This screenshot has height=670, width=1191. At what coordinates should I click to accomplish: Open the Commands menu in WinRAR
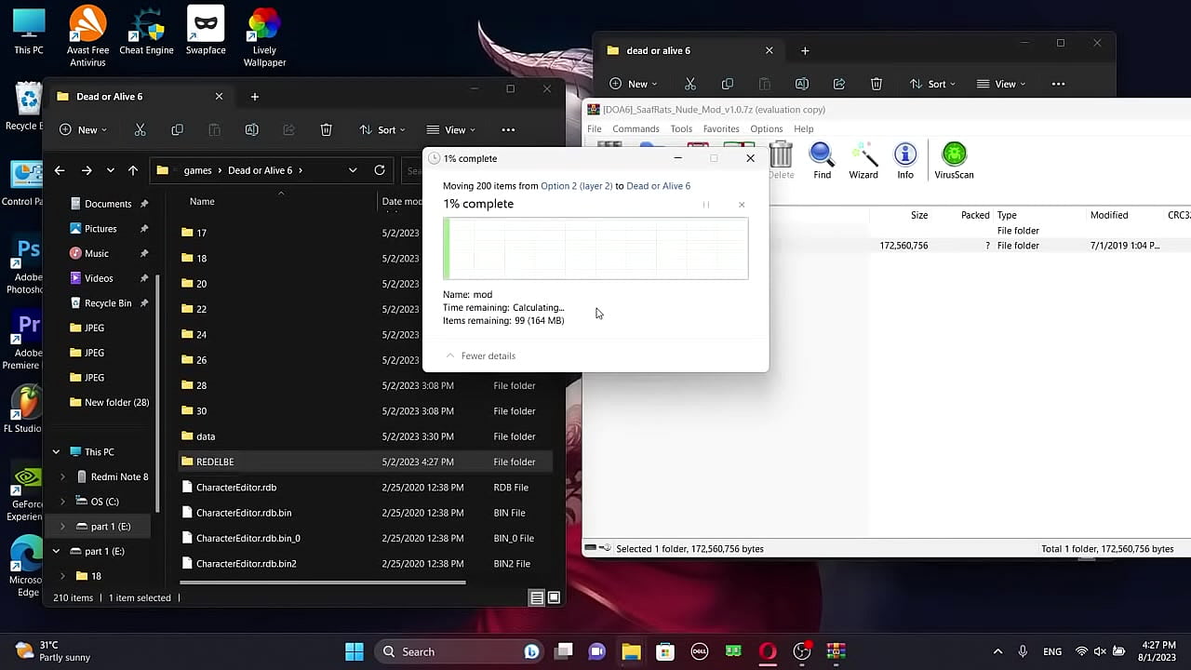coord(636,129)
